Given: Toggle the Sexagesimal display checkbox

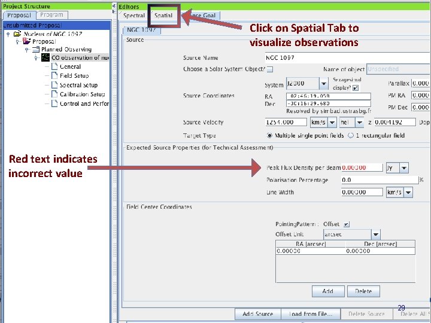Looking at the screenshot, I should pos(356,88).
